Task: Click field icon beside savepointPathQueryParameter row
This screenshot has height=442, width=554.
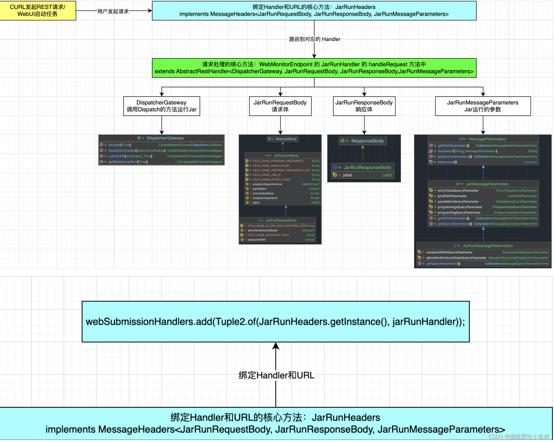Action: pyautogui.click(x=420, y=253)
